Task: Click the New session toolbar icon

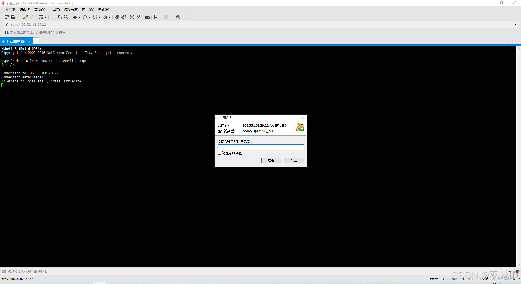Action: [x=7, y=17]
